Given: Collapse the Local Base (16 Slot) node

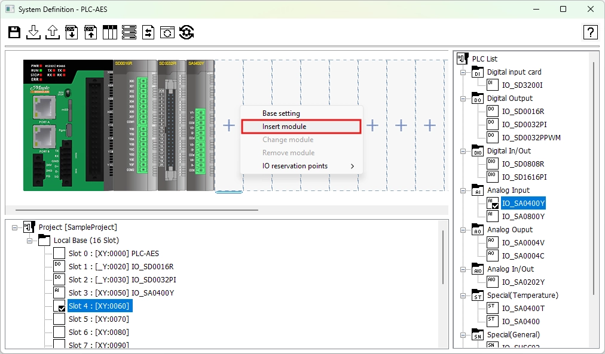Looking at the screenshot, I should tap(29, 241).
